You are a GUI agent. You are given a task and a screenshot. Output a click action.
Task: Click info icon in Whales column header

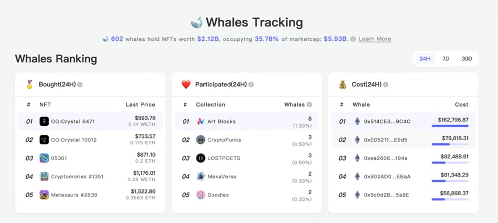pyautogui.click(x=309, y=104)
